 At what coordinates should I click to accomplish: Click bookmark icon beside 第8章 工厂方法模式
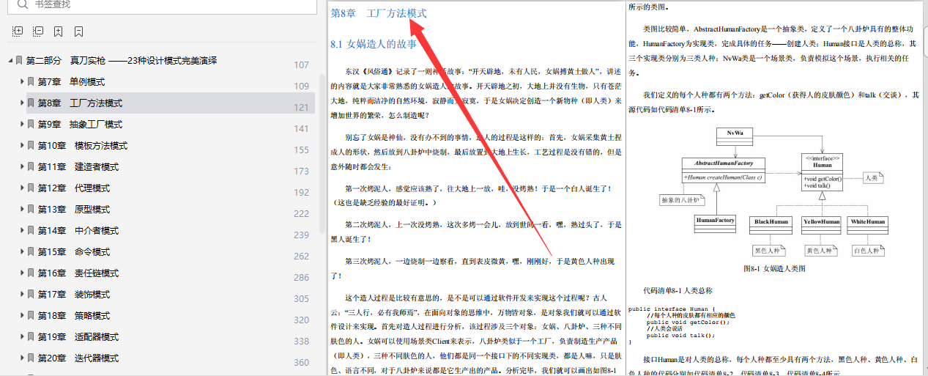pyautogui.click(x=31, y=103)
